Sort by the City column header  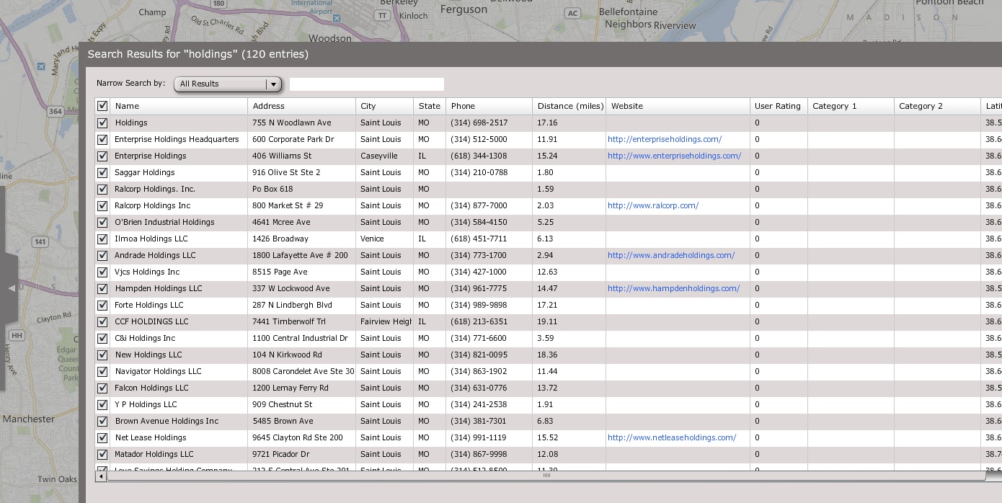tap(384, 106)
